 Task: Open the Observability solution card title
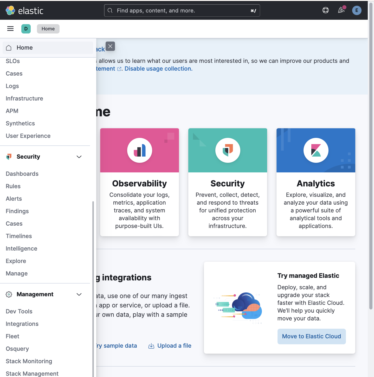[x=139, y=184]
